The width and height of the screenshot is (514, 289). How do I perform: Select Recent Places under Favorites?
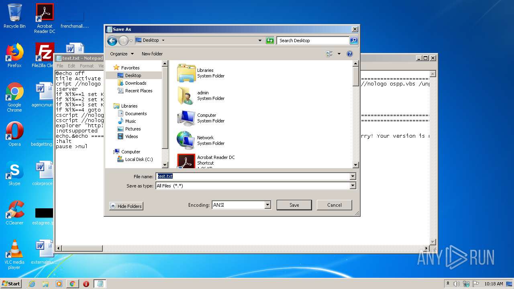139,91
